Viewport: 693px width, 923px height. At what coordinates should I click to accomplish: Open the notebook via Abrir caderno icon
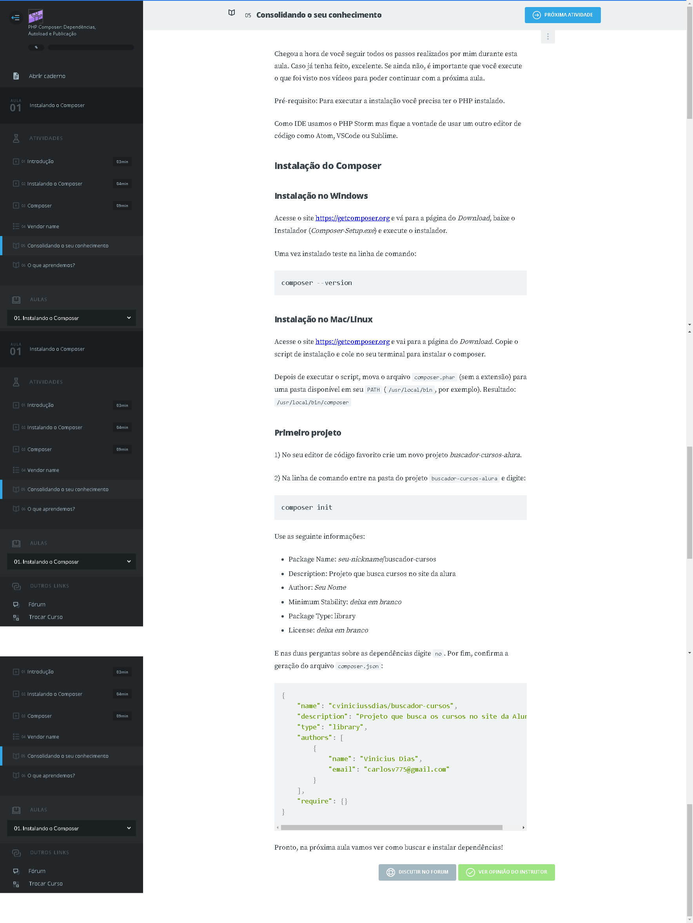point(16,76)
